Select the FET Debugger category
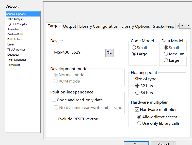 (x=18, y=60)
